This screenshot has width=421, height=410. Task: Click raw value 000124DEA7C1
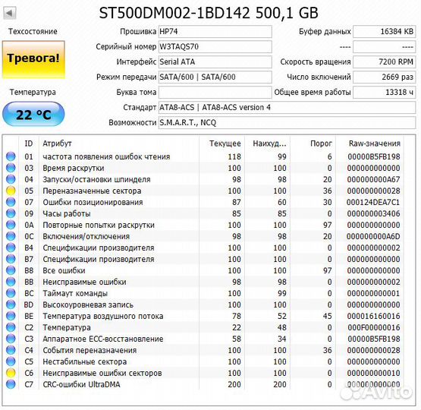(x=373, y=202)
